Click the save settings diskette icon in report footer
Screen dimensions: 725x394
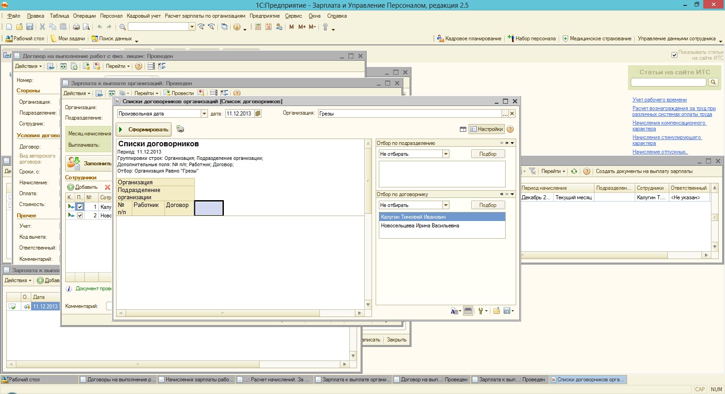507,311
